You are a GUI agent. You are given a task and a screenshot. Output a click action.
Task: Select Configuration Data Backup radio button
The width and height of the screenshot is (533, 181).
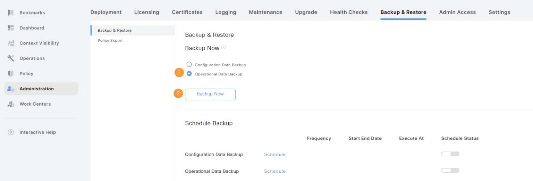(189, 65)
